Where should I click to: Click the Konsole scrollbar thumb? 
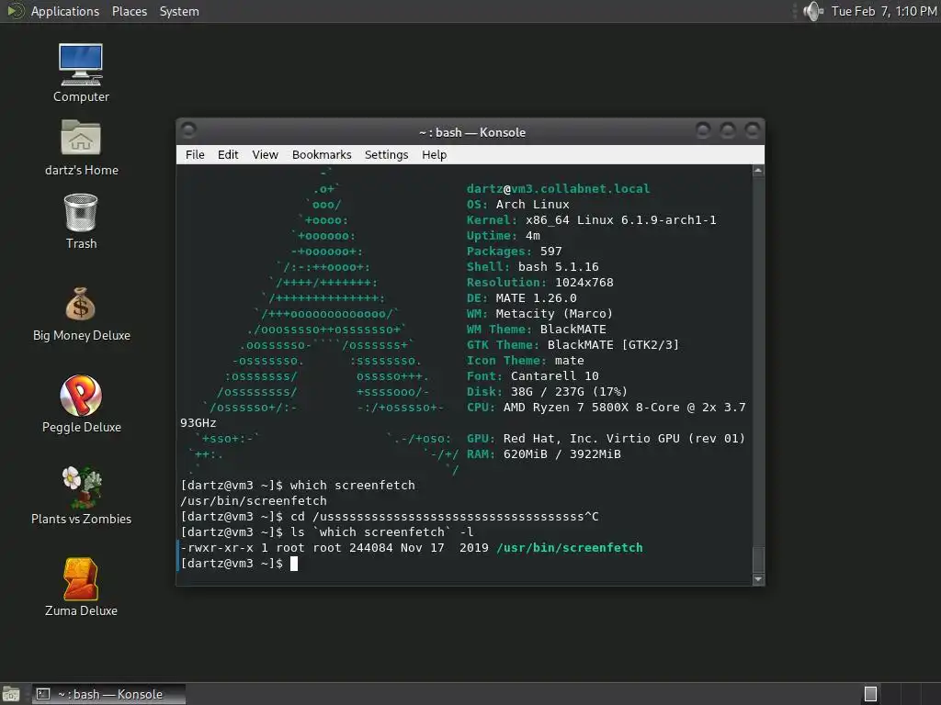pyautogui.click(x=758, y=559)
